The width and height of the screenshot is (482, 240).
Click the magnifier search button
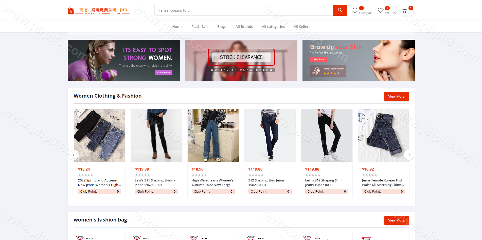(x=340, y=10)
